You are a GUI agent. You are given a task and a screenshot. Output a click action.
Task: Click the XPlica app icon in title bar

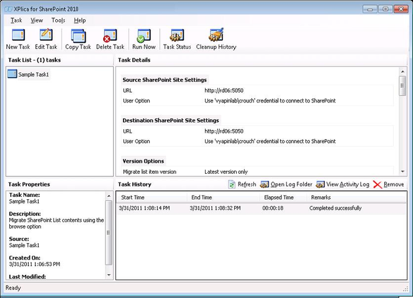click(x=9, y=9)
